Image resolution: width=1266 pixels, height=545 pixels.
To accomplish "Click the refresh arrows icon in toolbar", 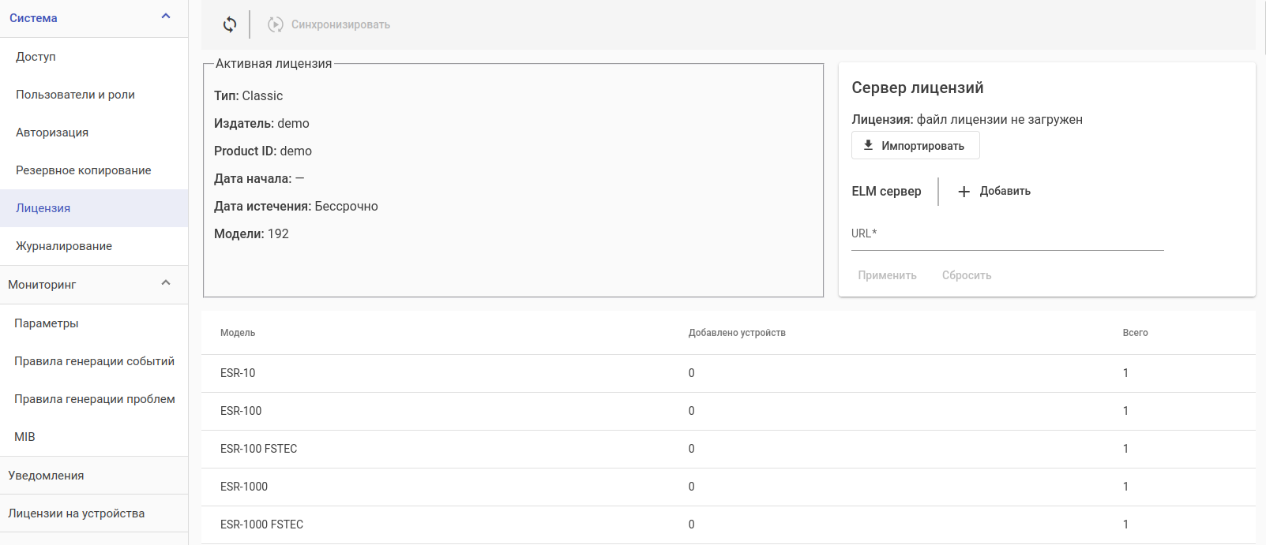I will (230, 24).
